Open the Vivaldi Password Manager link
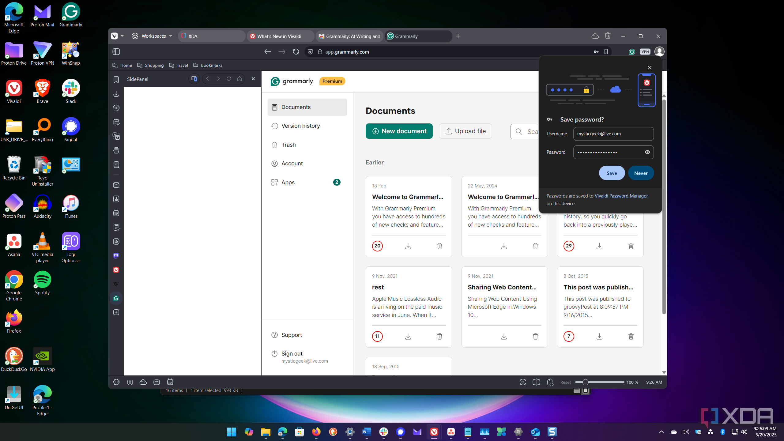The image size is (784, 441). click(x=621, y=196)
